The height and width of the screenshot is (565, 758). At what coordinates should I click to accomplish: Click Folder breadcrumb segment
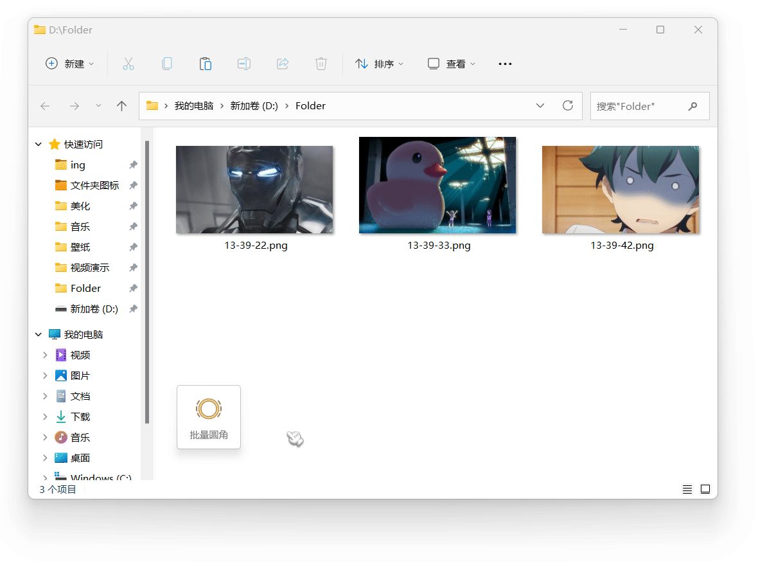coord(310,106)
